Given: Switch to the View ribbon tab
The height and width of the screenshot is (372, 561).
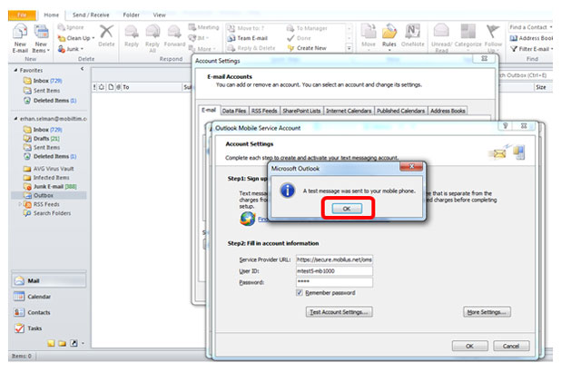Looking at the screenshot, I should coord(159,15).
